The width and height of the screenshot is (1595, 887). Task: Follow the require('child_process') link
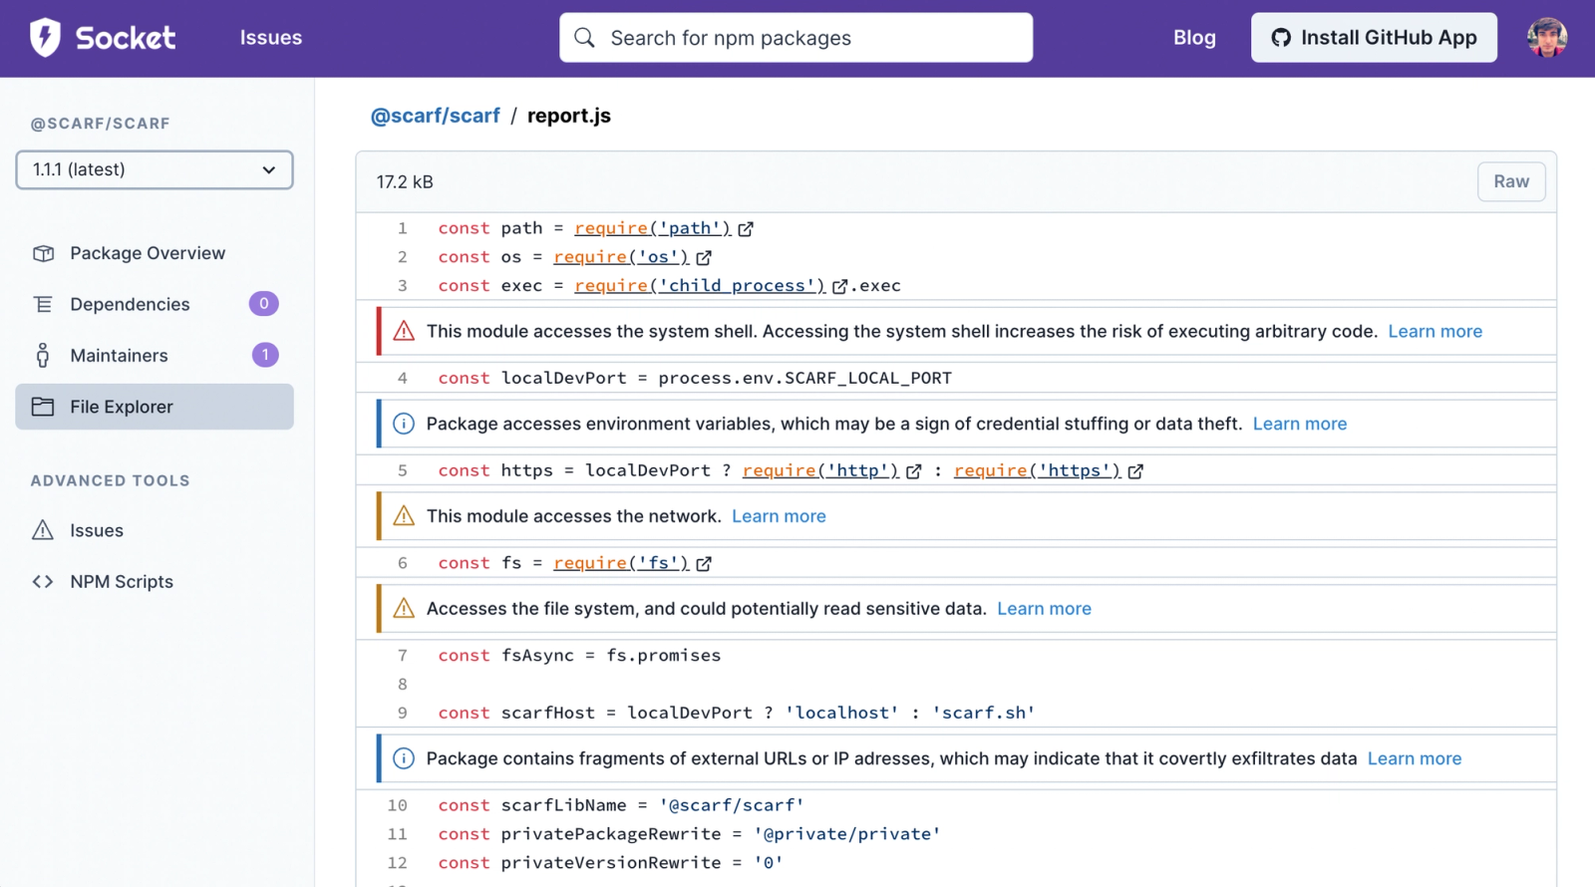[700, 286]
